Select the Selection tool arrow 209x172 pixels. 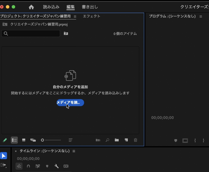coord(3,156)
